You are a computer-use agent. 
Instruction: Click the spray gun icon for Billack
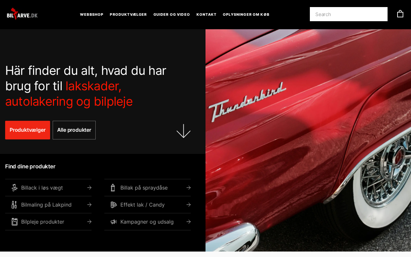[14, 188]
